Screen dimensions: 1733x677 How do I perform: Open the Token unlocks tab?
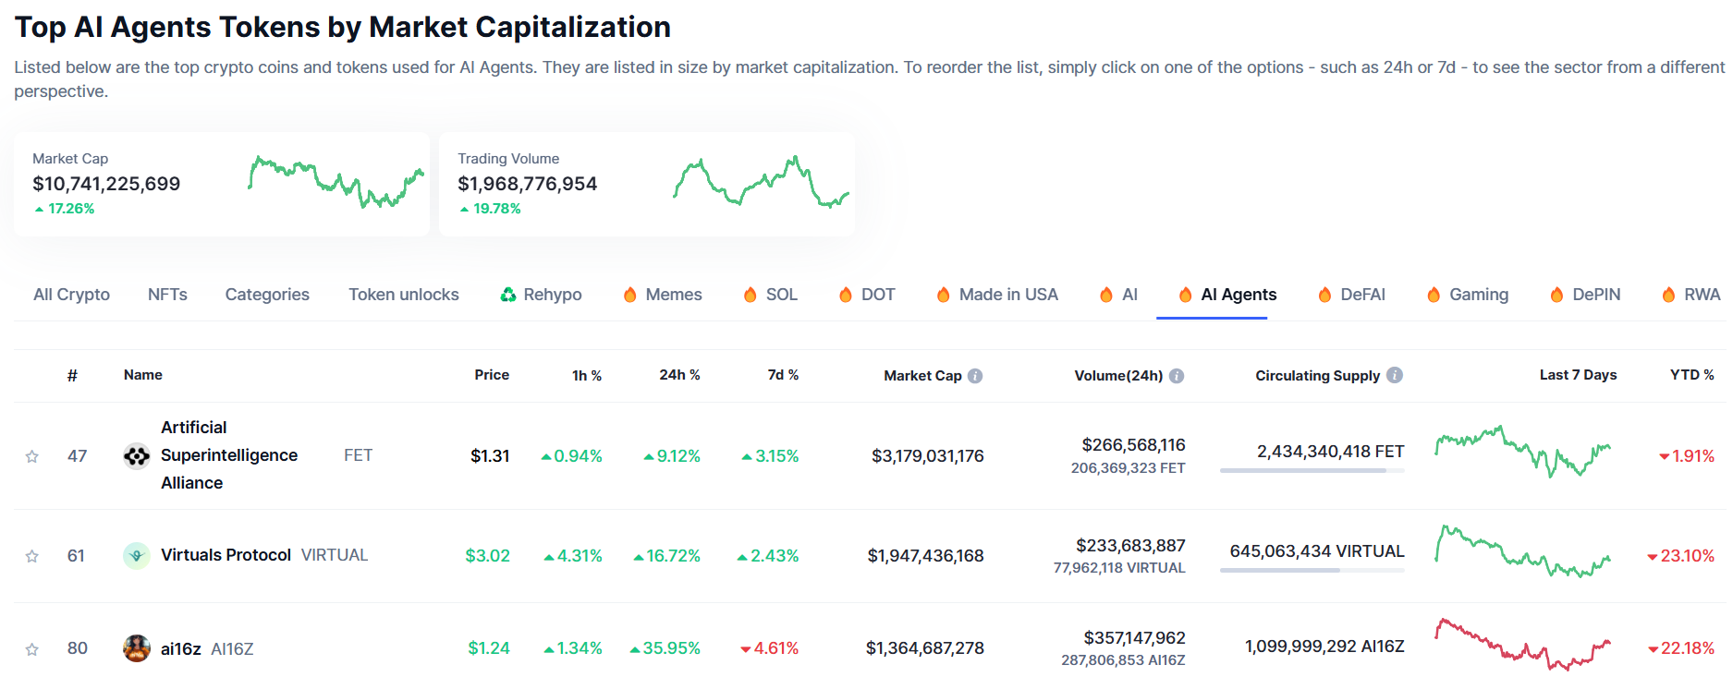(x=404, y=295)
